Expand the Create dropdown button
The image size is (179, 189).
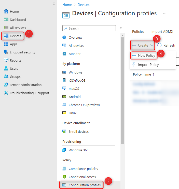click(143, 45)
